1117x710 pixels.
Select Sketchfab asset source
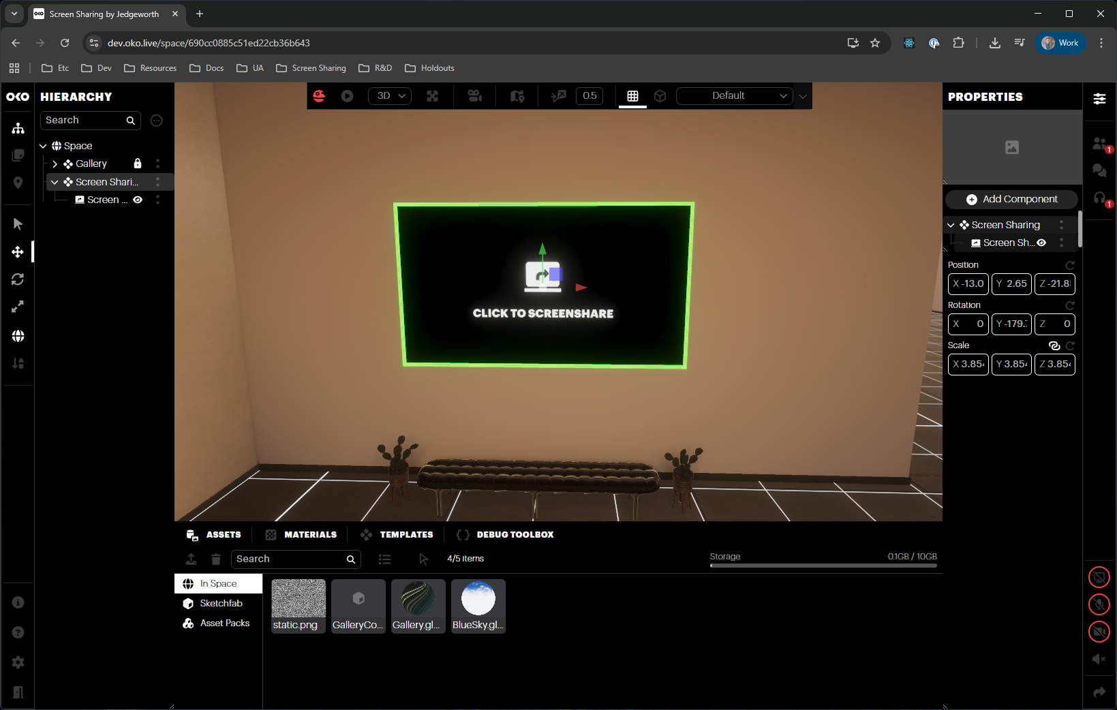coord(220,604)
